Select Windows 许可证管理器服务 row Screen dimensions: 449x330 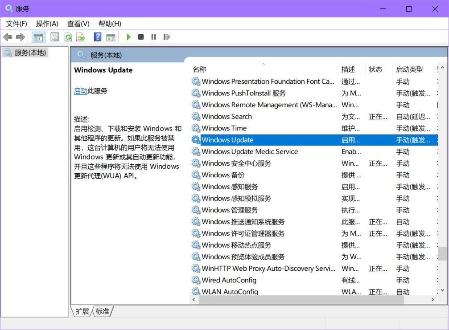314,234
